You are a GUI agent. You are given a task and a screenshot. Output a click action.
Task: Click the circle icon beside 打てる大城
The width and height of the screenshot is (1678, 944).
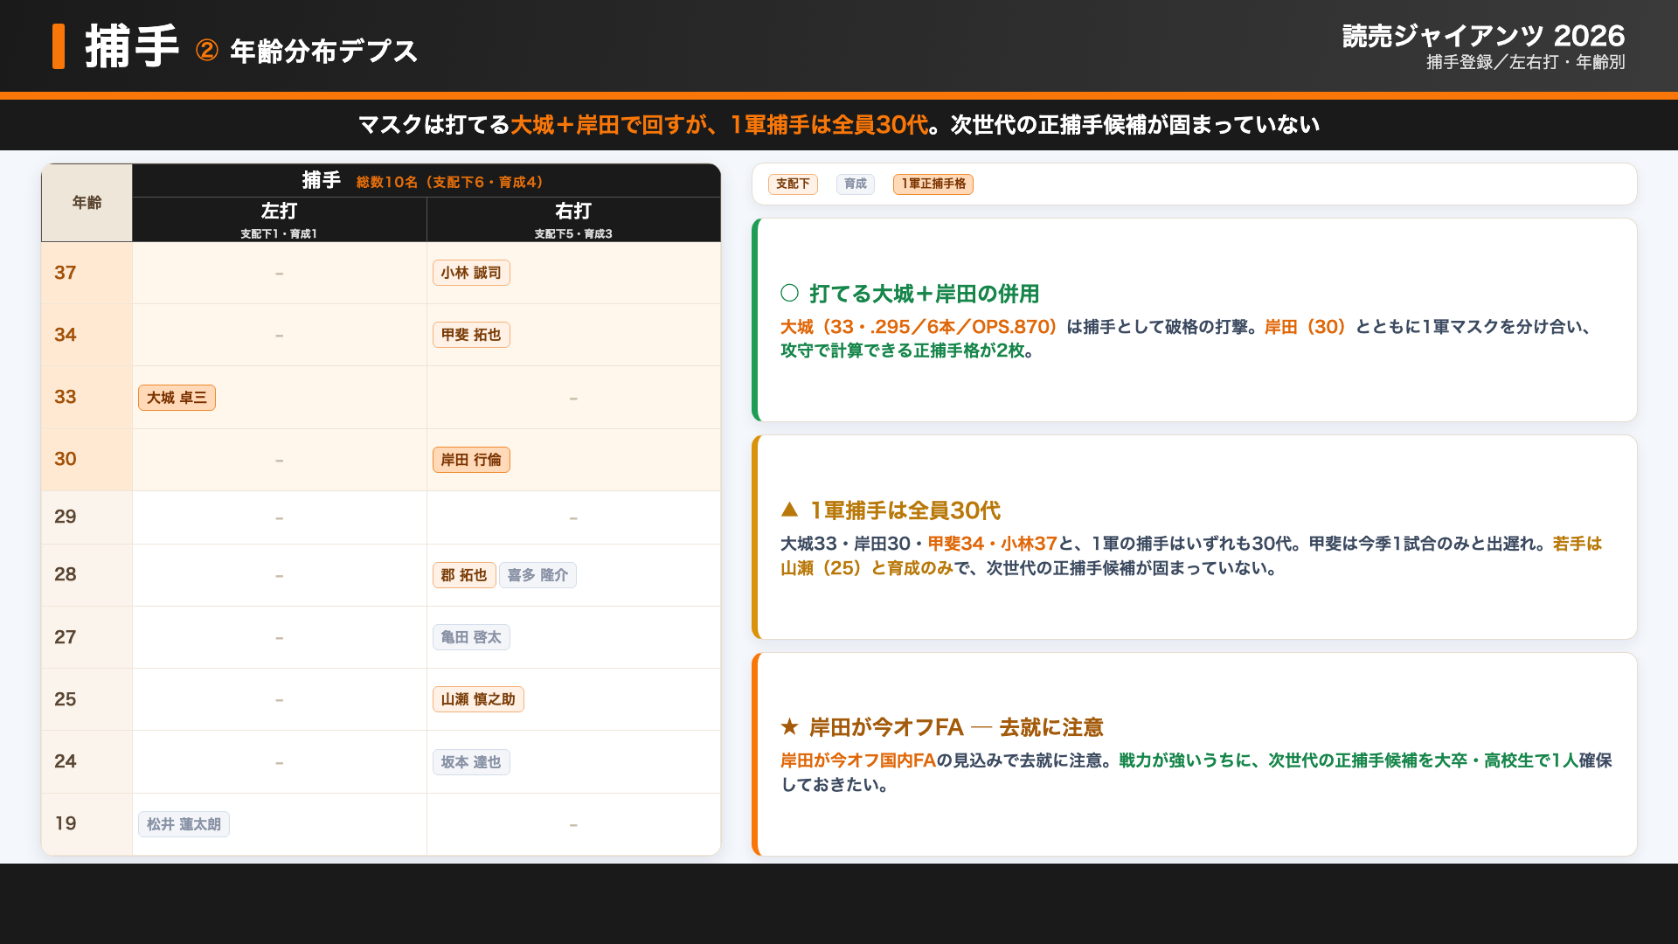(x=790, y=293)
